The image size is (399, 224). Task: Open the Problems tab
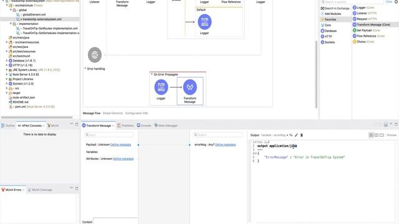point(125,126)
